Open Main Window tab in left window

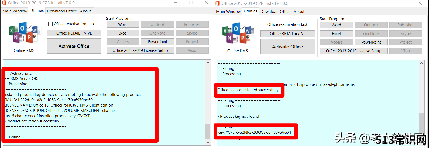(x=15, y=11)
